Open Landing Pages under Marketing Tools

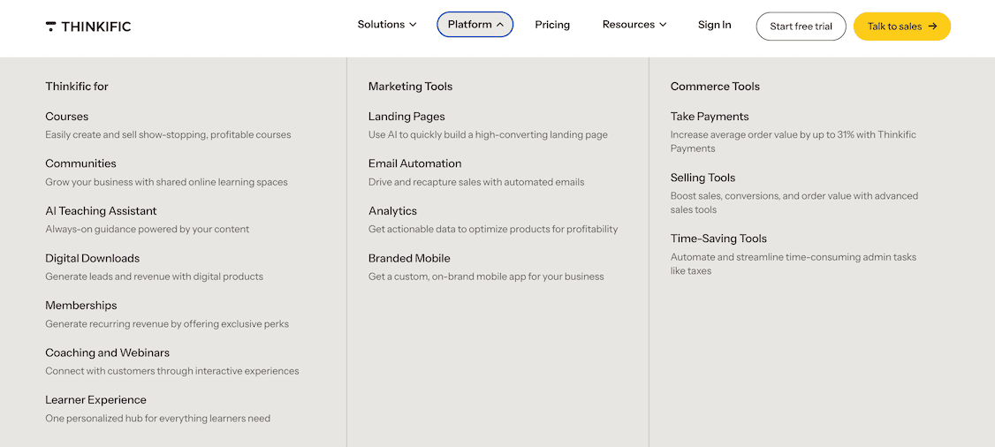coord(406,117)
